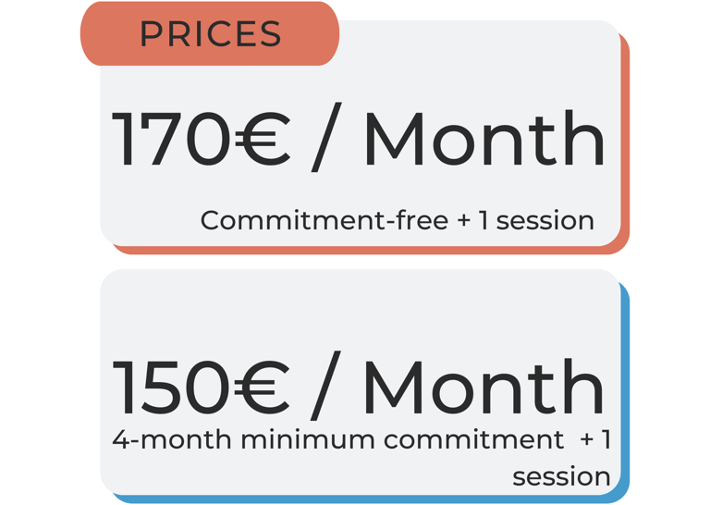This screenshot has height=505, width=710.
Task: Select the '4-month minimum commitment' text
Action: click(337, 439)
